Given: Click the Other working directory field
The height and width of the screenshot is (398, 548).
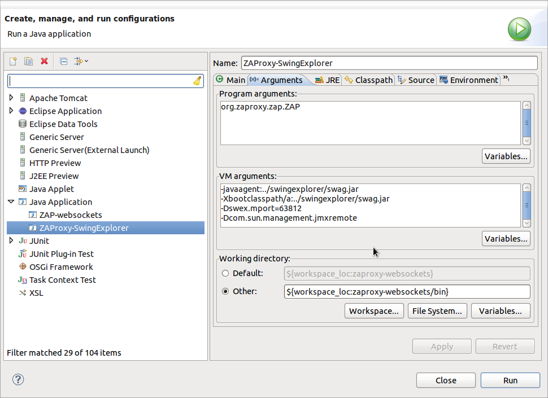Looking at the screenshot, I should [407, 291].
